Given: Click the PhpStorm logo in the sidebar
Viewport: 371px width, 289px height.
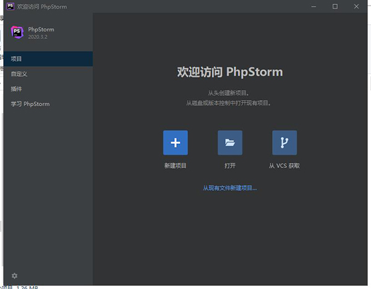Looking at the screenshot, I should point(17,32).
